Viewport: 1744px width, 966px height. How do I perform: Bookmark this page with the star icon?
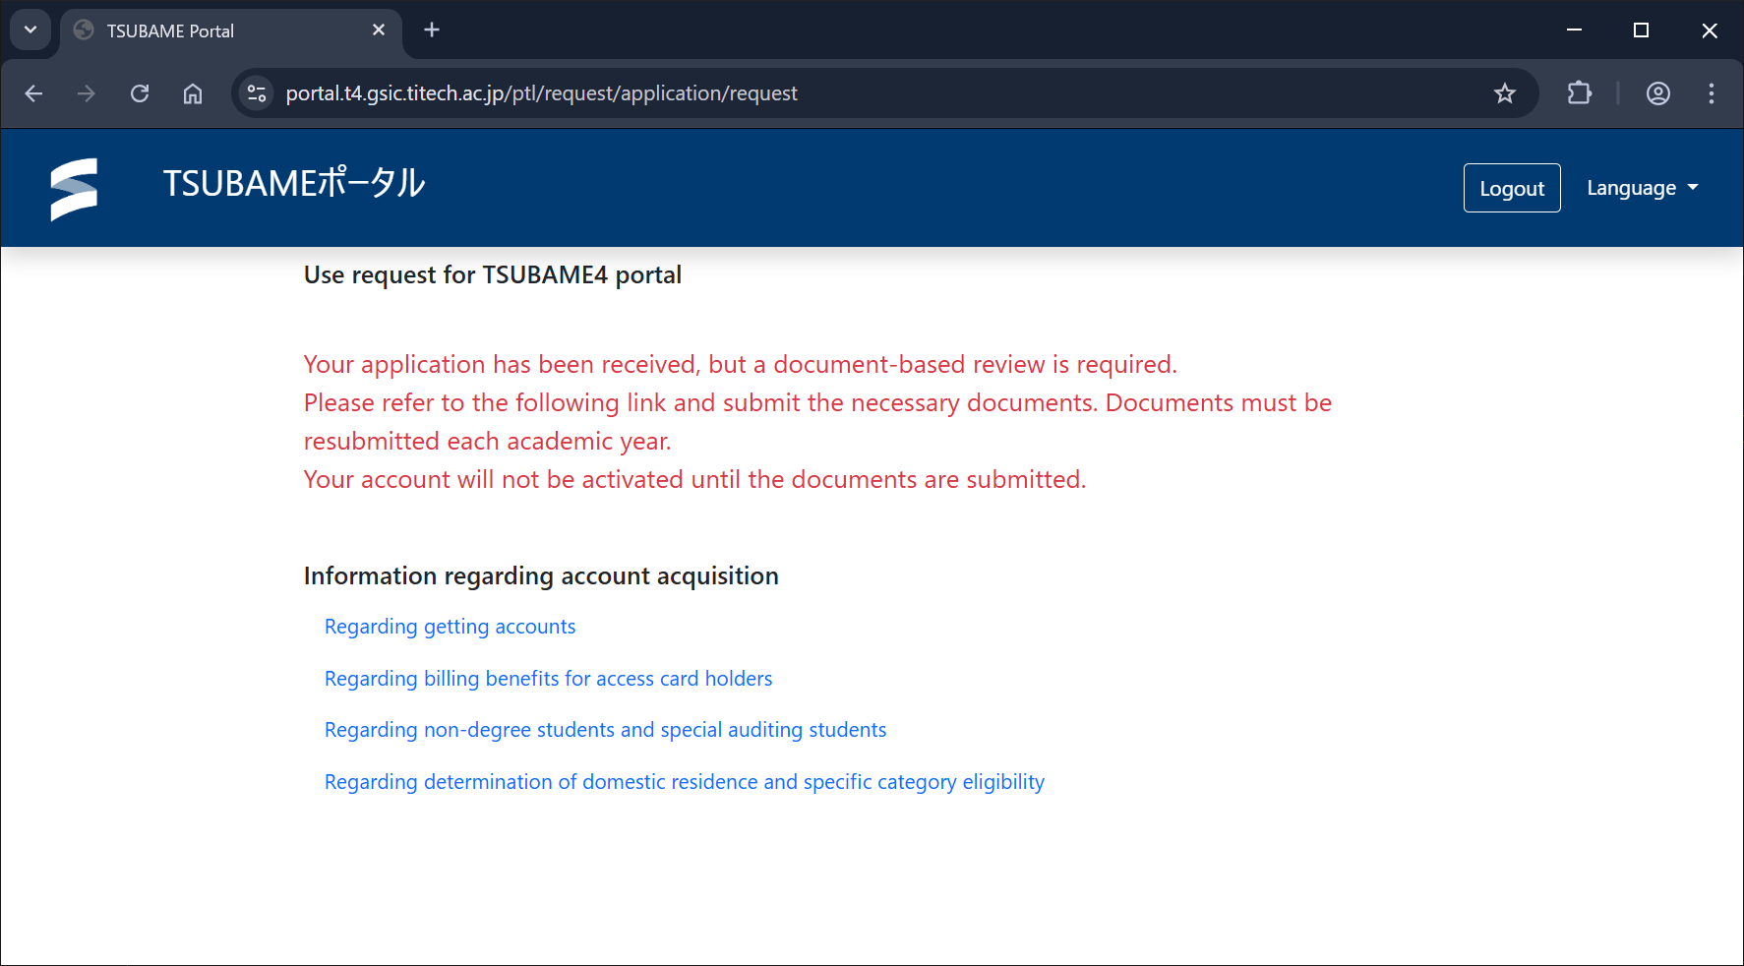pyautogui.click(x=1504, y=93)
